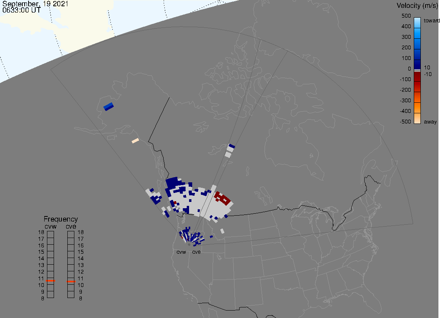Click the '300' value of the velocity scale
440x318 pixels.
pos(406,37)
